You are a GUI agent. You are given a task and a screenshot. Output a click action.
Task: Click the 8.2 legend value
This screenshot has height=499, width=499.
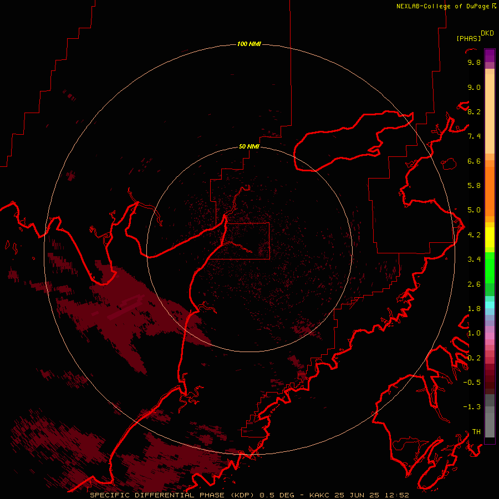(474, 111)
